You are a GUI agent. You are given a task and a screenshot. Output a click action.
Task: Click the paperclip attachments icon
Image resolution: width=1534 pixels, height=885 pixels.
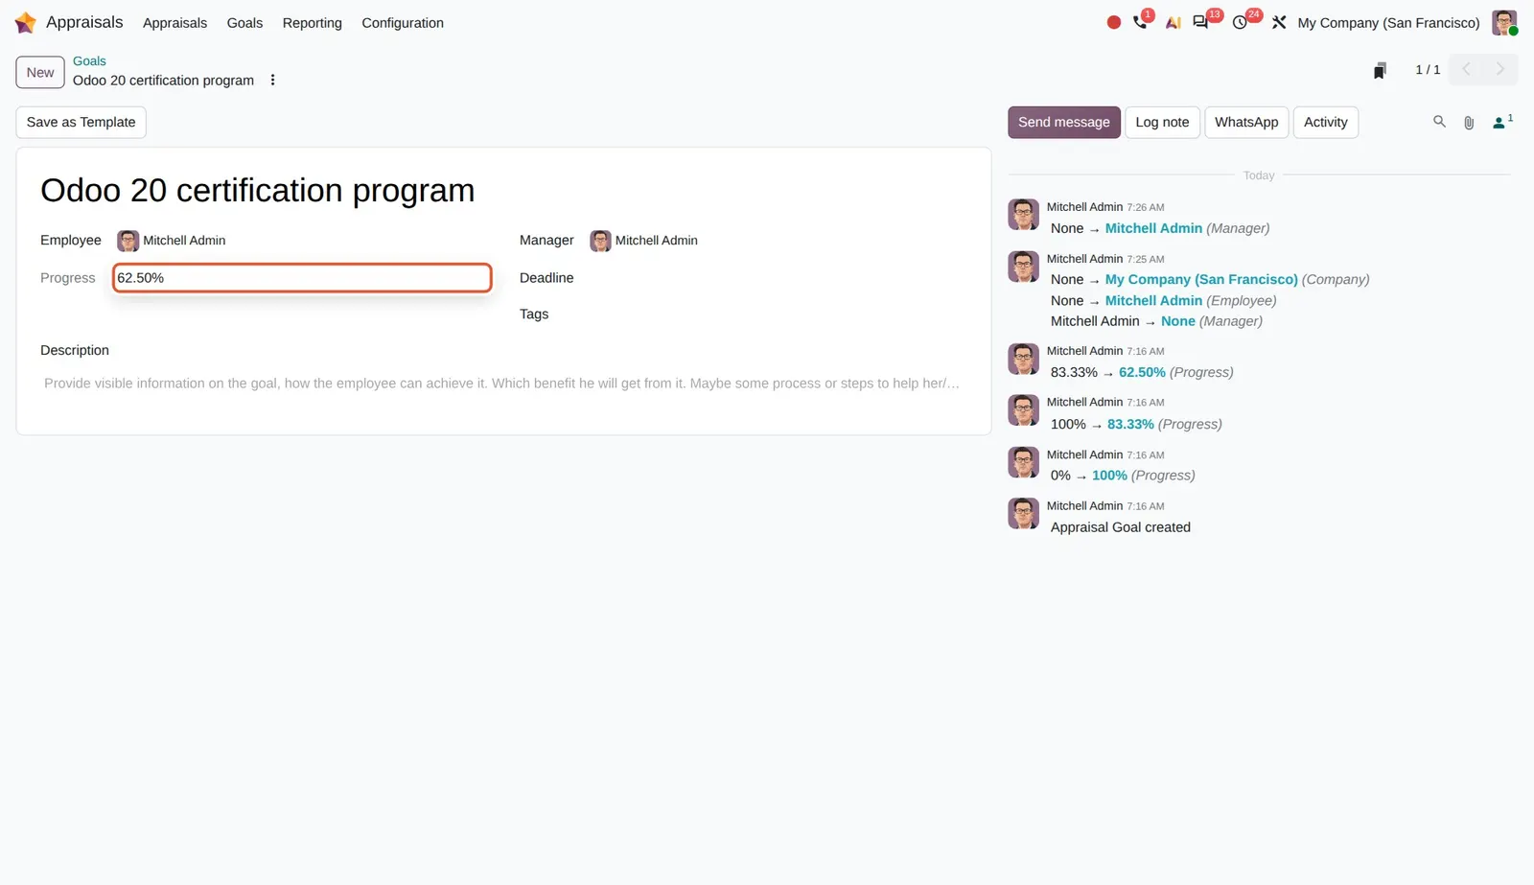pos(1469,122)
